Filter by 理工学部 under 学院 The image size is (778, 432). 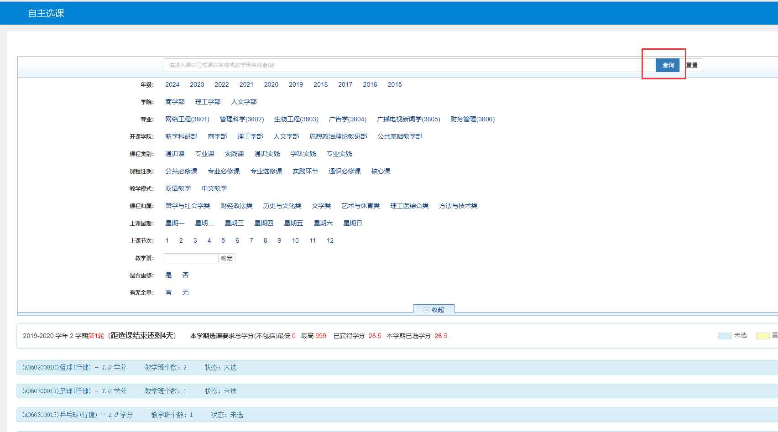(208, 102)
